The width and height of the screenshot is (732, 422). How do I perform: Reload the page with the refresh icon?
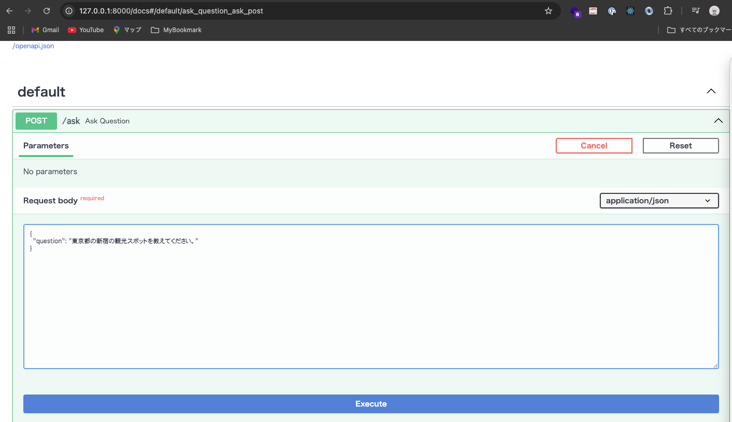pyautogui.click(x=47, y=11)
